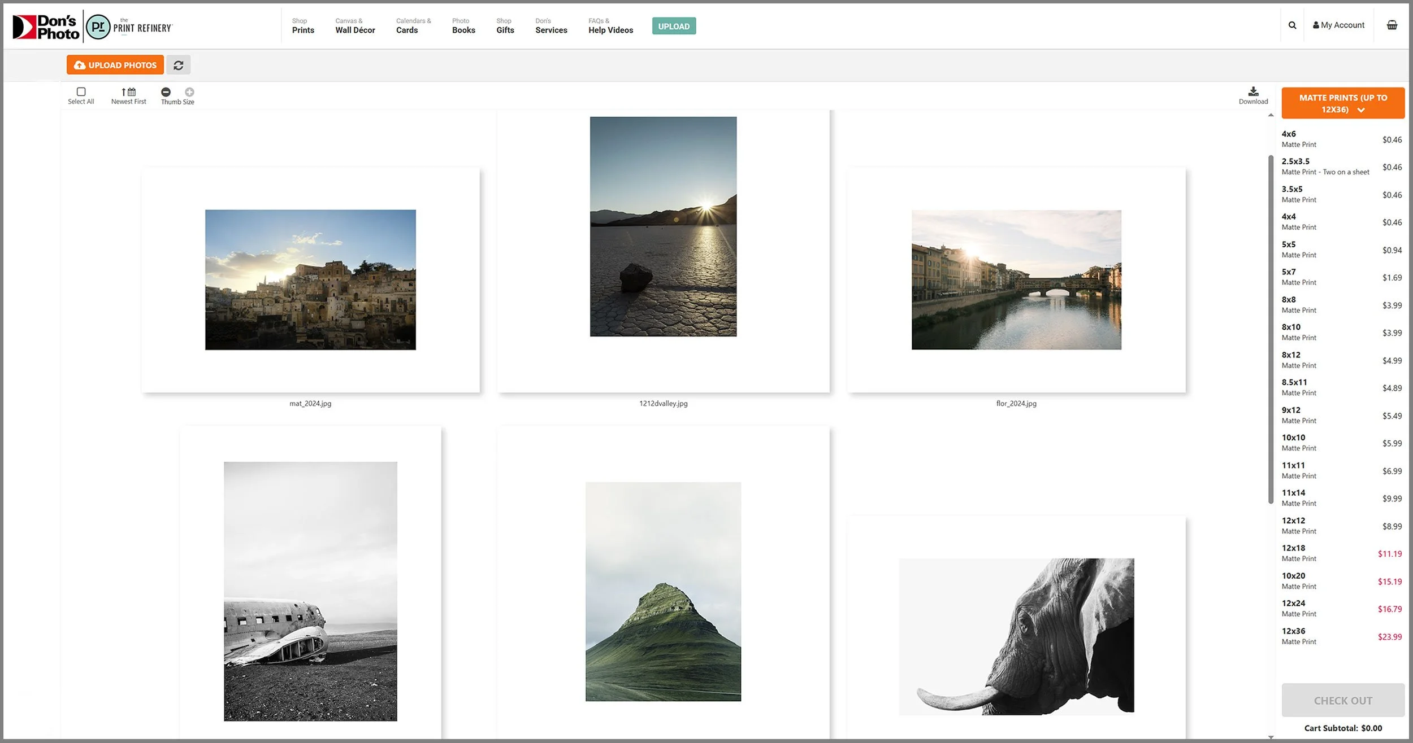This screenshot has width=1413, height=743.
Task: Decrease thumbnail size with minus icon
Action: [x=166, y=92]
